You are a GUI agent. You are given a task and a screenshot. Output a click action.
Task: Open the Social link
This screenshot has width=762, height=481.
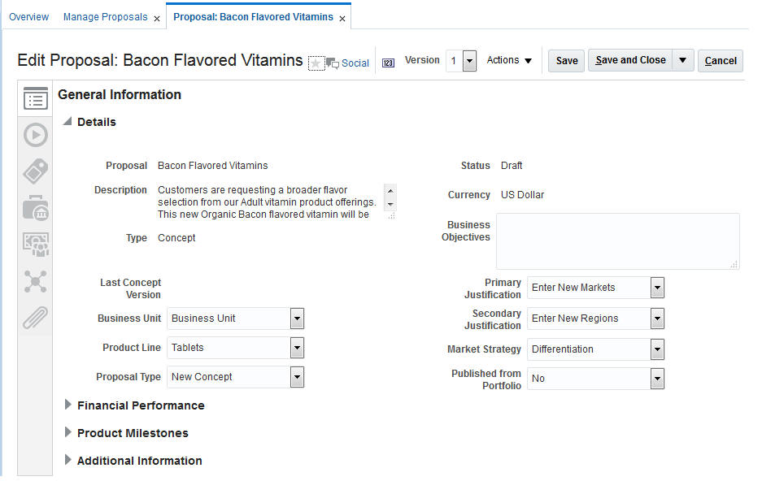(355, 63)
